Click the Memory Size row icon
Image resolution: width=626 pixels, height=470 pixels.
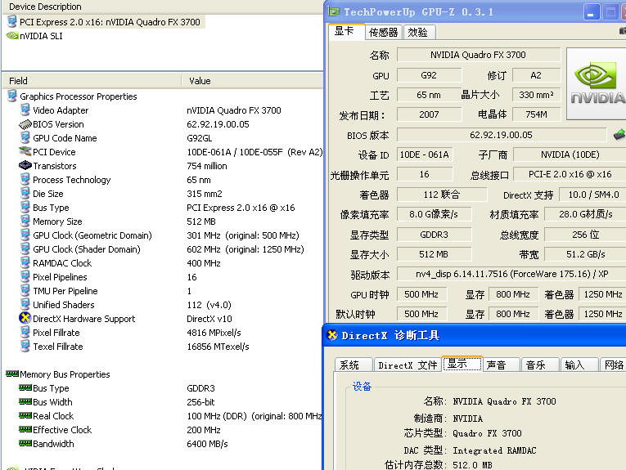point(25,221)
